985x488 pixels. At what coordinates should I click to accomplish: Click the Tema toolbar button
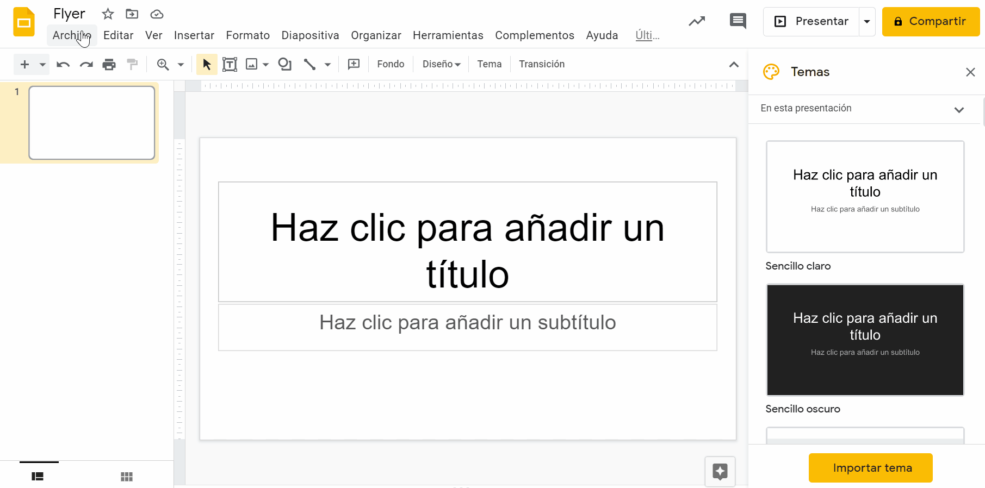point(490,64)
